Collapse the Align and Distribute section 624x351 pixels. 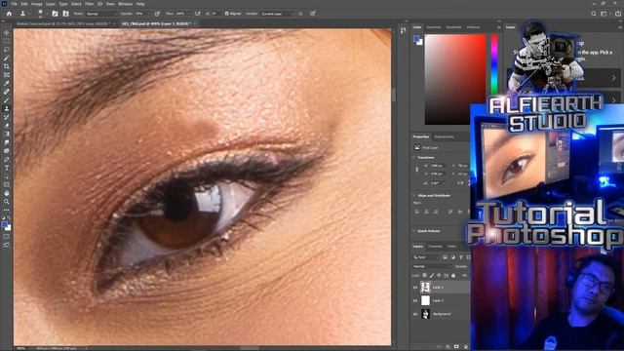tap(413, 195)
